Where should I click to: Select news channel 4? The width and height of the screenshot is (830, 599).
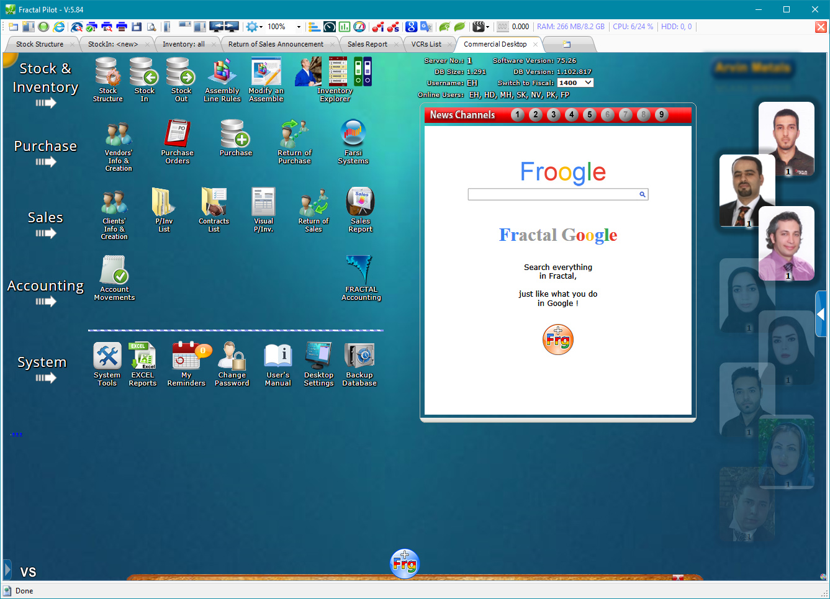click(x=572, y=115)
